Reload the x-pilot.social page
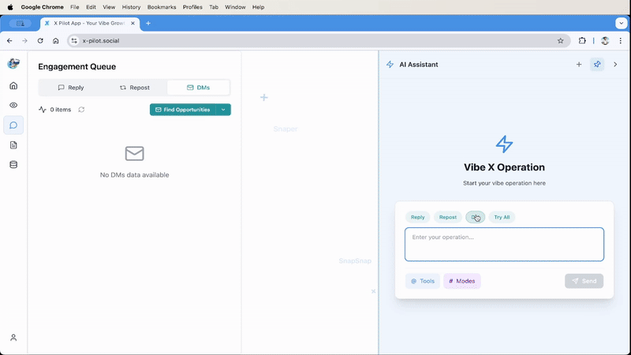The image size is (631, 355). [x=40, y=41]
